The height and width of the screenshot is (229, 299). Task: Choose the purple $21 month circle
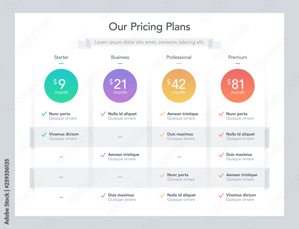120,86
